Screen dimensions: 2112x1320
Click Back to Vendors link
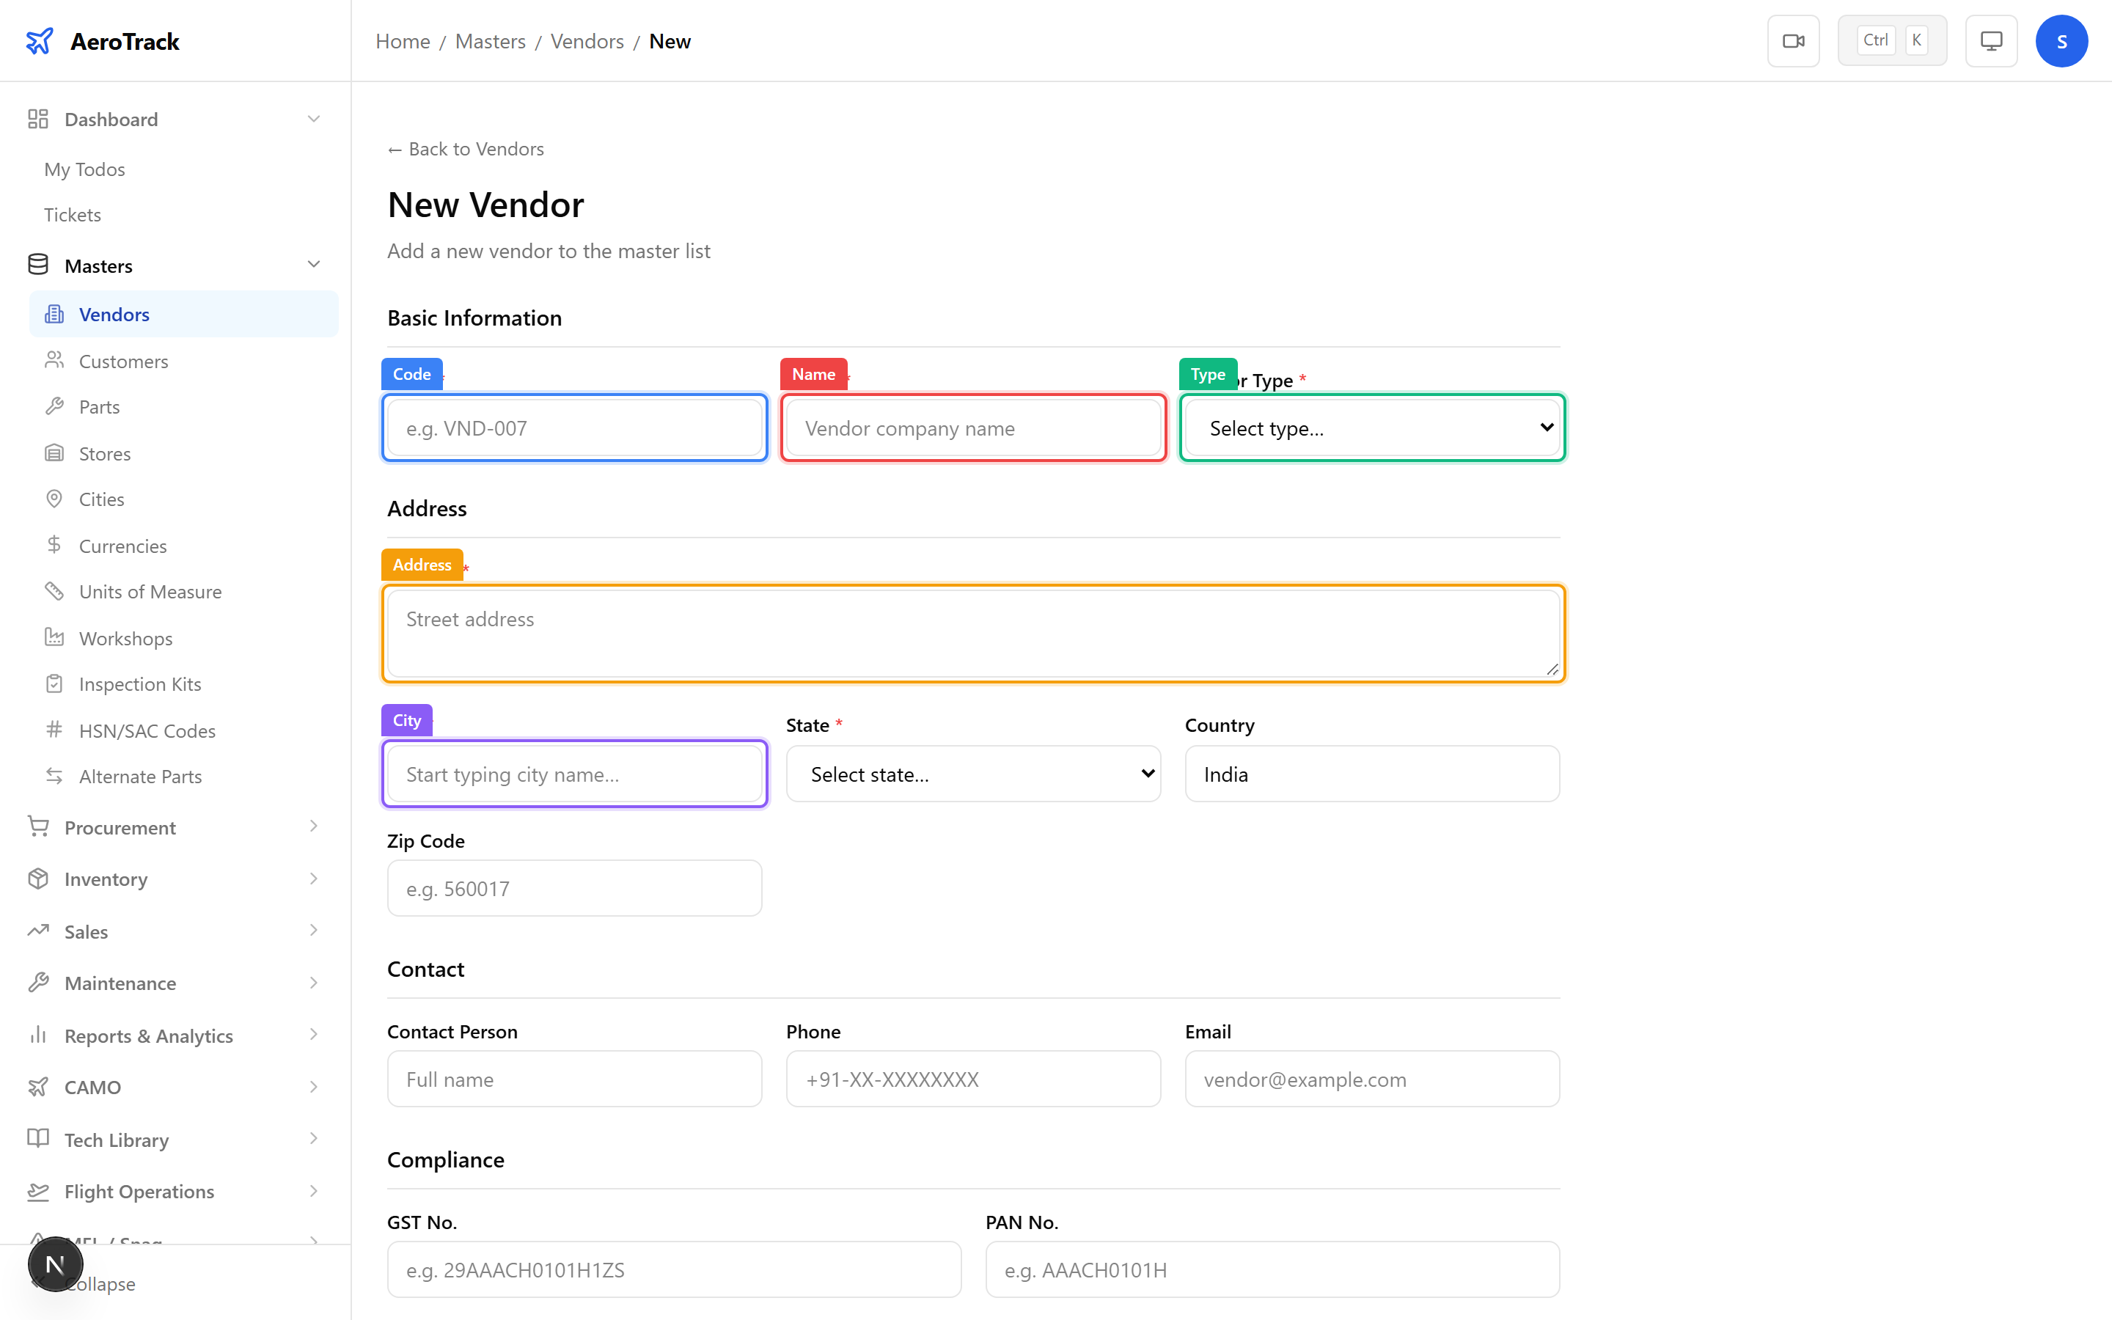pos(465,148)
